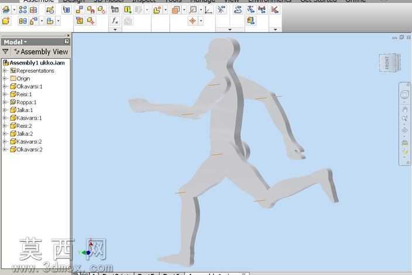Switch to the View ribbon tab
The image size is (412, 275).
pyautogui.click(x=231, y=1)
